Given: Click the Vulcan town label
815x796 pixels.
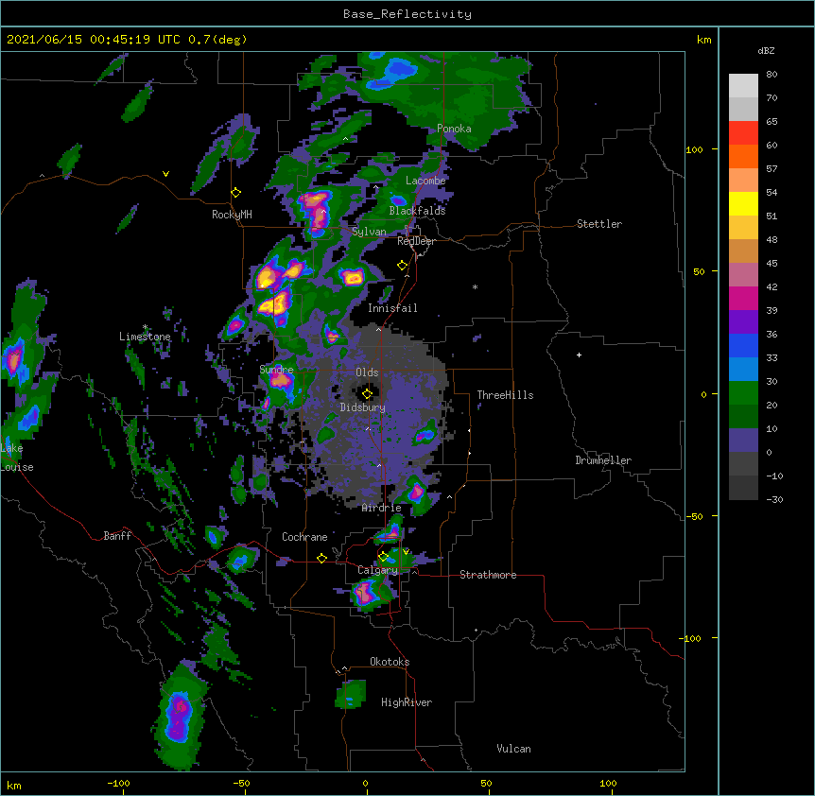Looking at the screenshot, I should click(513, 749).
